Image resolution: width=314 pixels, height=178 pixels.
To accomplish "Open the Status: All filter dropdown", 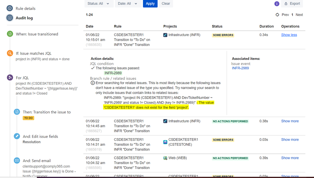I will click(x=99, y=3).
